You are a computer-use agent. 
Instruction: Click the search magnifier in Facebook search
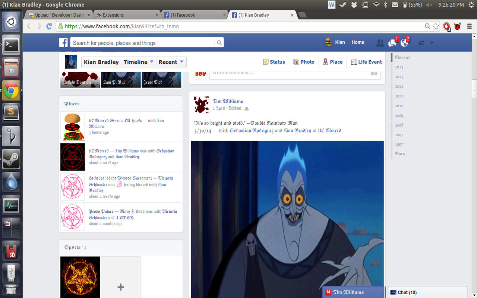(219, 43)
